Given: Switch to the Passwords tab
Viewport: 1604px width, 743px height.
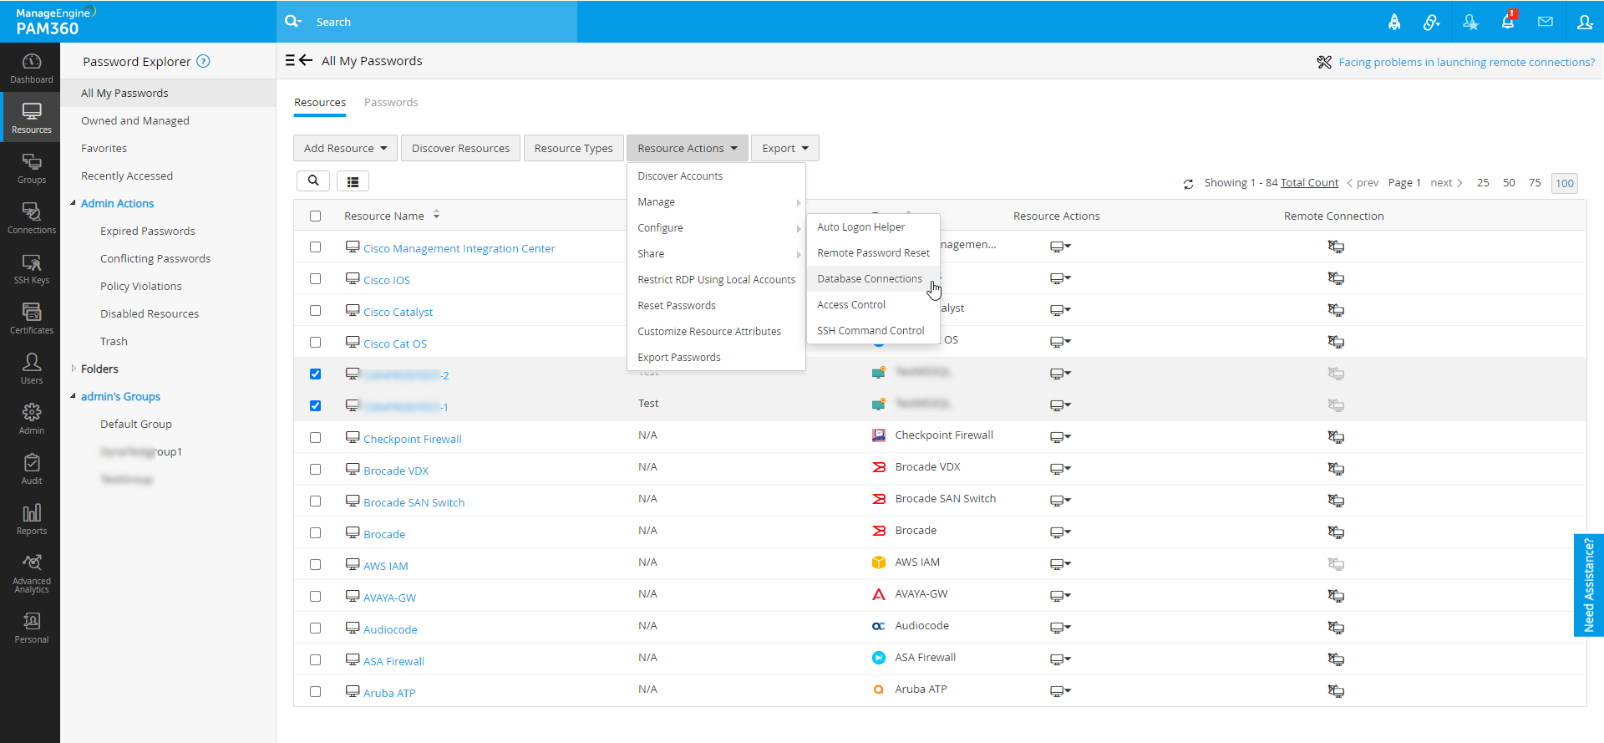Looking at the screenshot, I should coord(391,103).
